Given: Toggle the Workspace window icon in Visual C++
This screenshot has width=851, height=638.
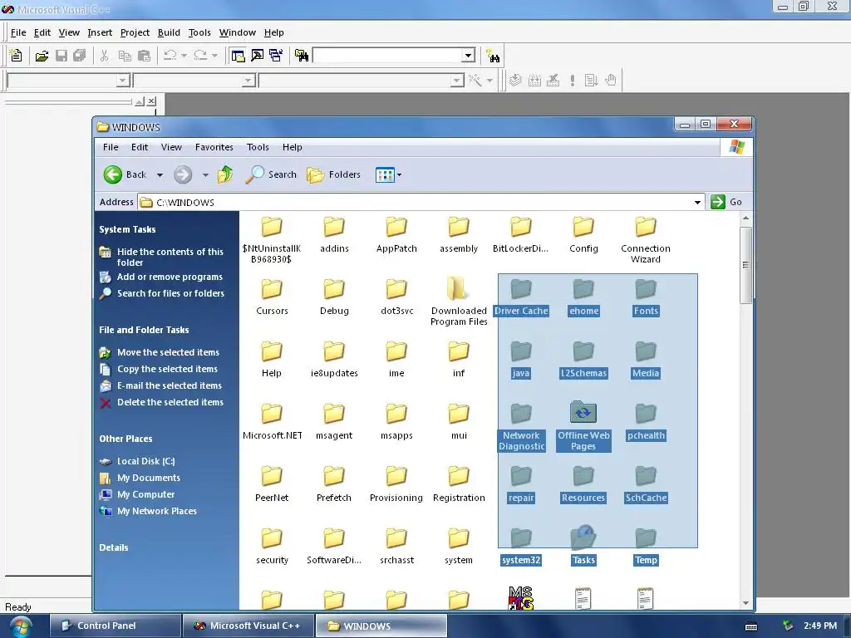Looking at the screenshot, I should click(x=238, y=56).
